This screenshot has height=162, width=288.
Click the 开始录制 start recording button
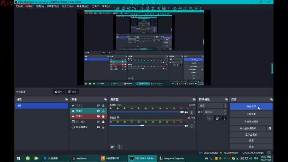[x=251, y=114]
